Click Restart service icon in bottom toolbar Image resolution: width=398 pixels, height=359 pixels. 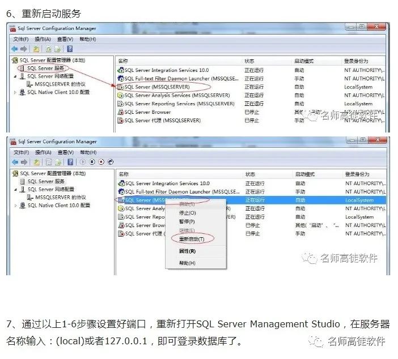tap(111, 162)
